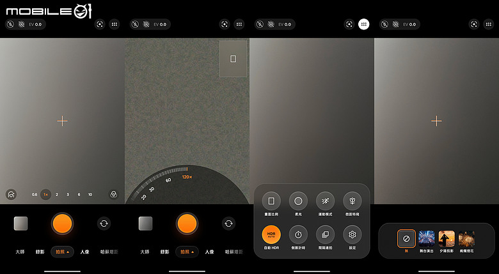Open 畫面比例 aspect ratio option

tap(271, 201)
